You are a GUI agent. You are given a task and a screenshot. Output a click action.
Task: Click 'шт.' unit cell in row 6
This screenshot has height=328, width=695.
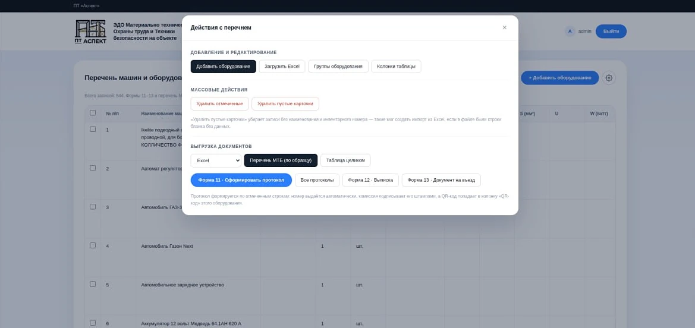click(x=359, y=324)
